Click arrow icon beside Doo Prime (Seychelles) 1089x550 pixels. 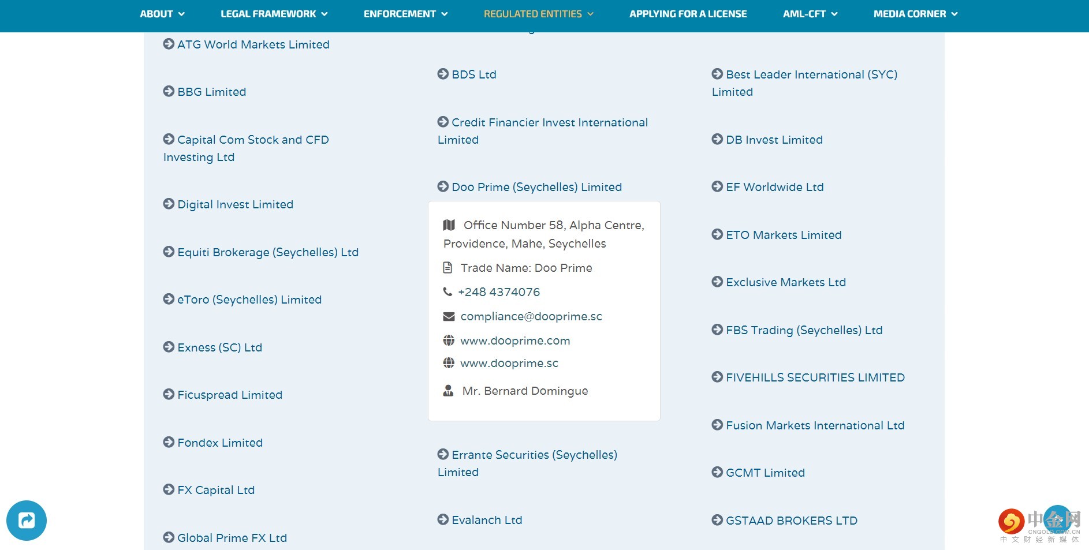coord(443,186)
